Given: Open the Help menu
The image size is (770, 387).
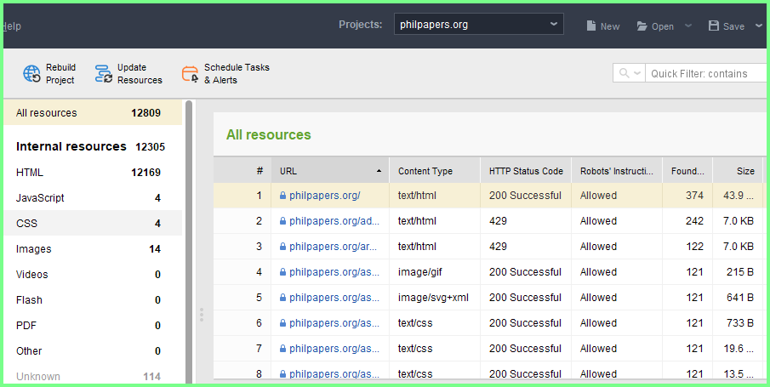Looking at the screenshot, I should pyautogui.click(x=11, y=26).
